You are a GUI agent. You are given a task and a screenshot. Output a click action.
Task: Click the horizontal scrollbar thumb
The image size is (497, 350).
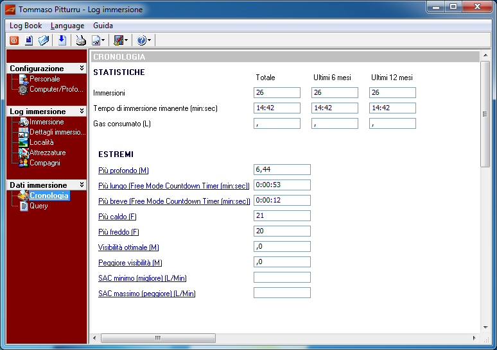158,338
